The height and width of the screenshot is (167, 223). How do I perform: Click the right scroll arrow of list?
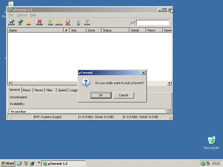point(169,83)
